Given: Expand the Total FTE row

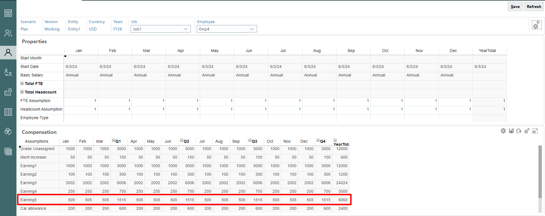Looking at the screenshot, I should coord(22,84).
